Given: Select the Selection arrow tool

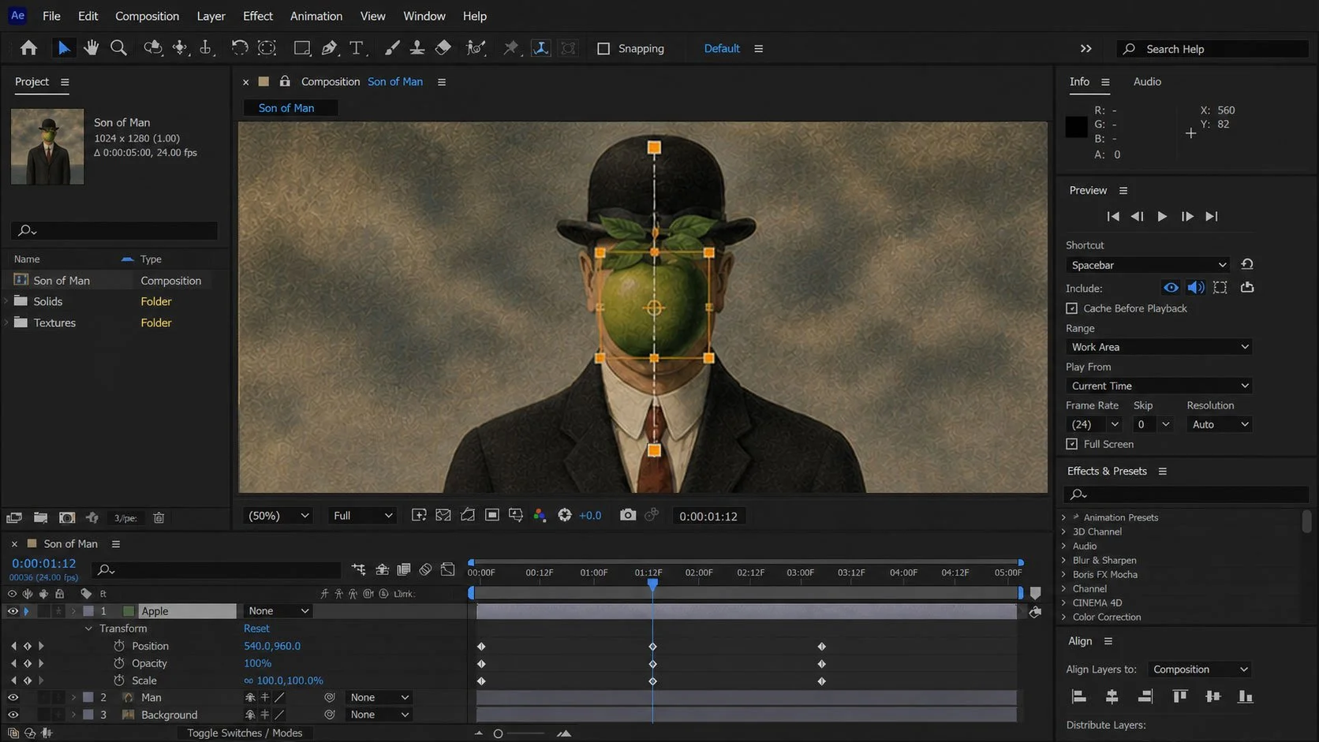Looking at the screenshot, I should 64,48.
